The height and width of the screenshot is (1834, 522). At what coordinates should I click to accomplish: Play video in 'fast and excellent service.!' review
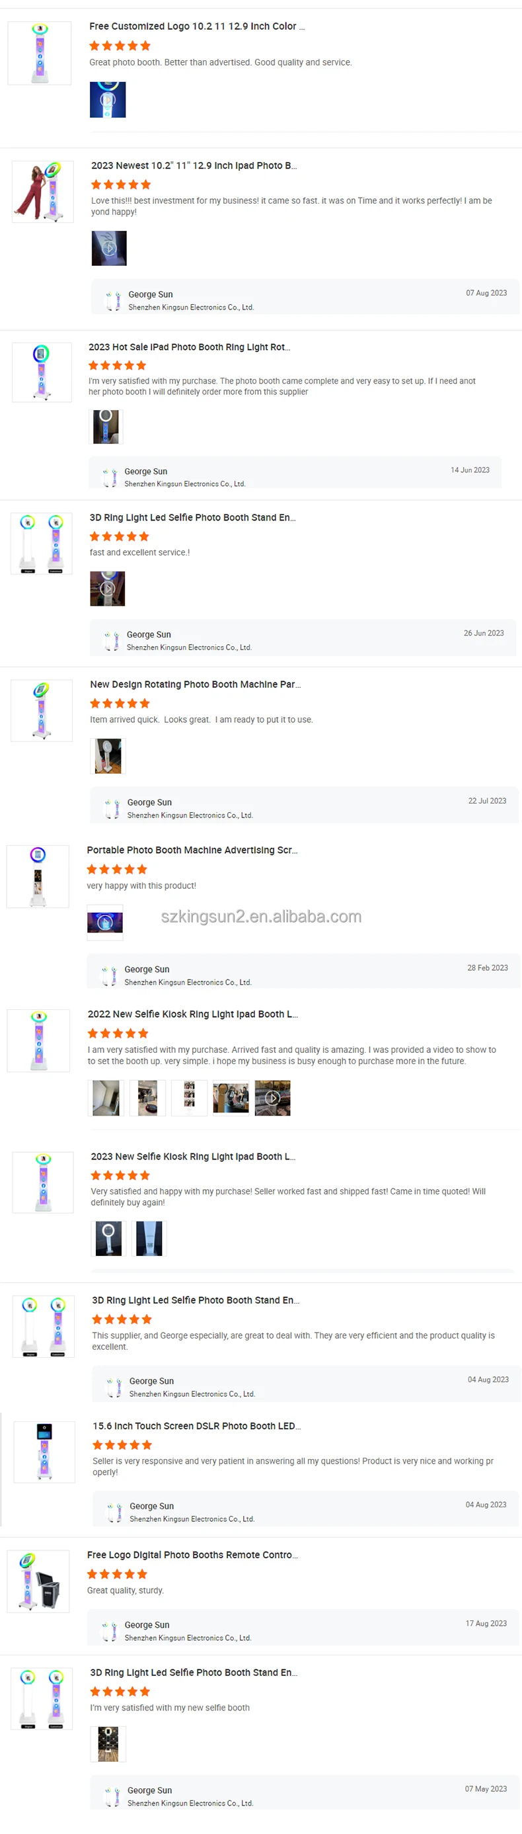click(x=108, y=589)
